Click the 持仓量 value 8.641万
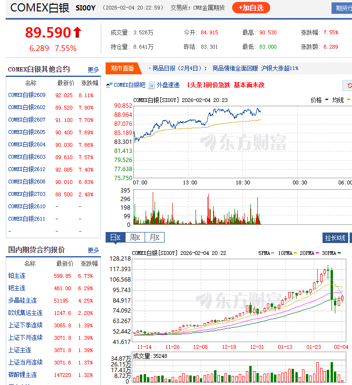Image resolution: width=352 pixels, height=385 pixels. tap(143, 47)
